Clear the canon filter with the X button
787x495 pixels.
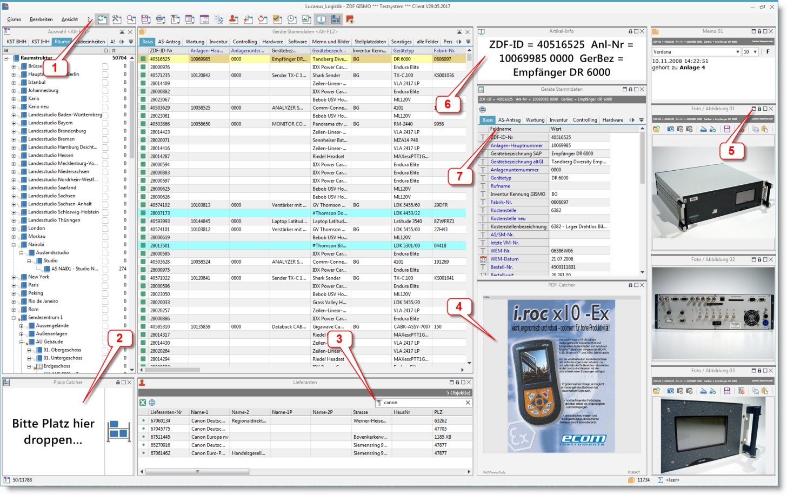468,403
